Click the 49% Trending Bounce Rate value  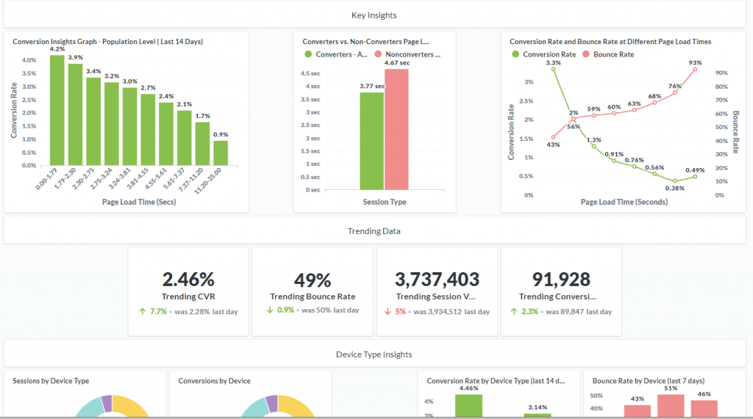313,280
